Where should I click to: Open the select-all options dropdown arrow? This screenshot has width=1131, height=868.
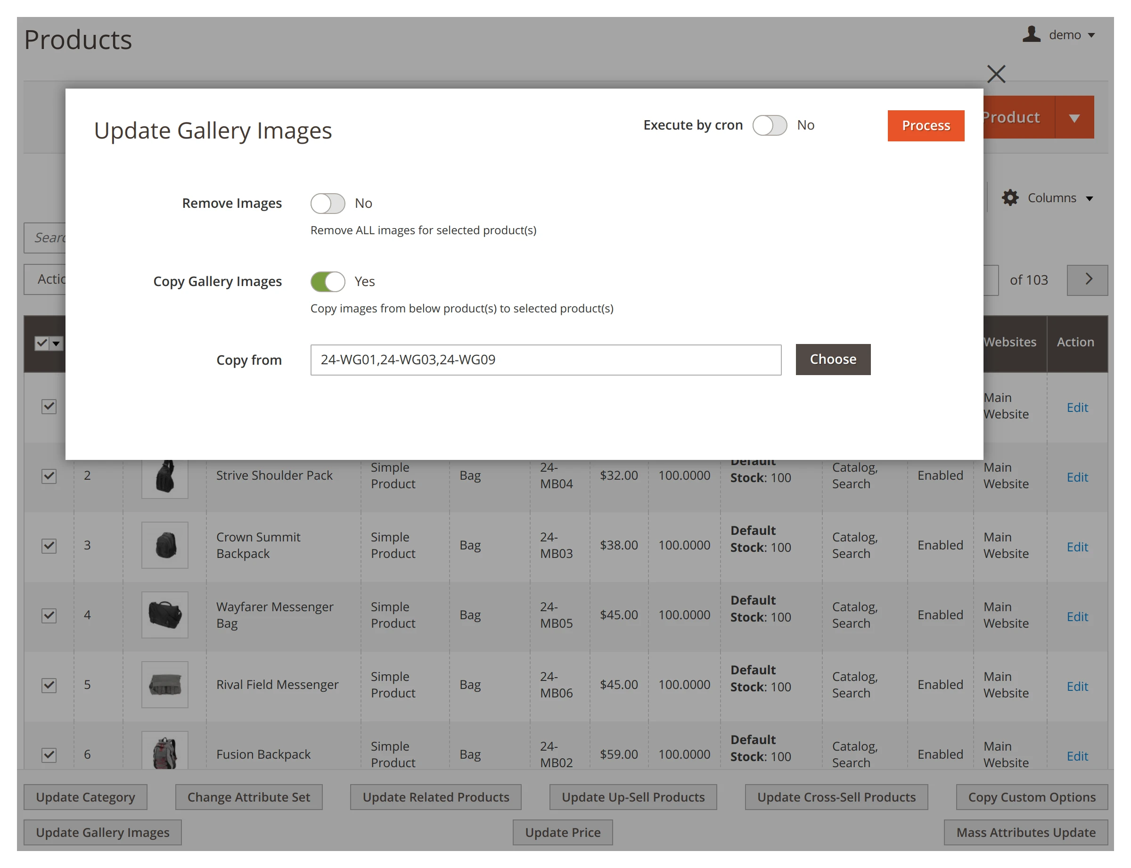pos(56,343)
